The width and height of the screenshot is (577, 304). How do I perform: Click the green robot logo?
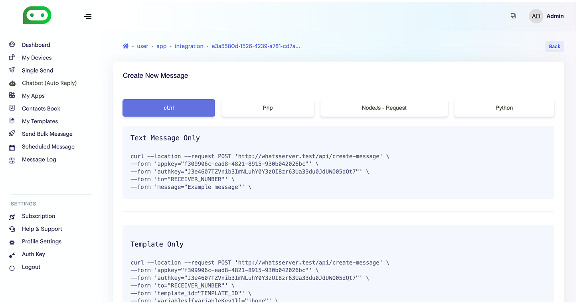point(37,16)
